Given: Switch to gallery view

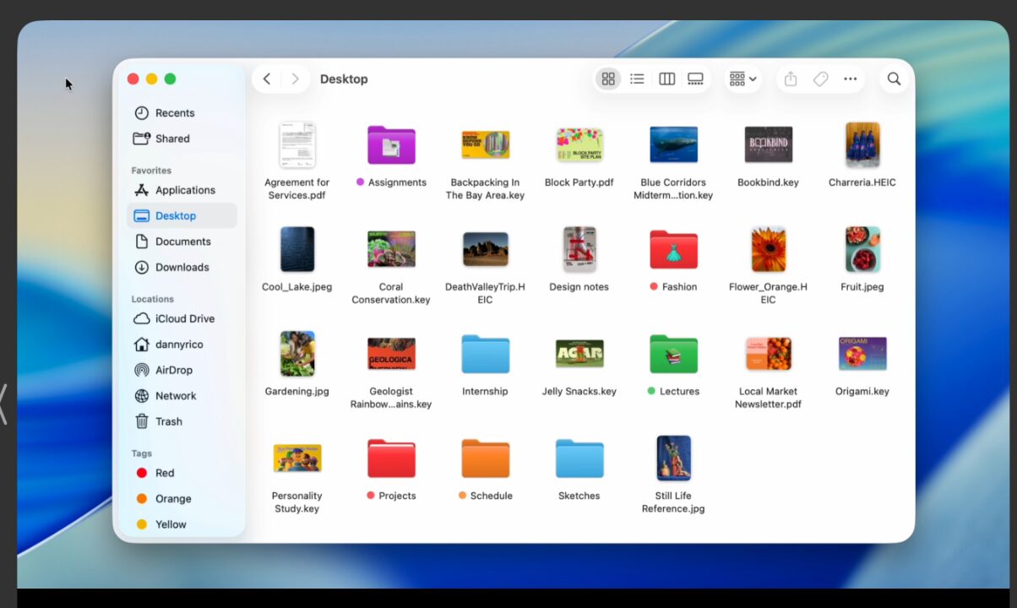Looking at the screenshot, I should [x=695, y=79].
